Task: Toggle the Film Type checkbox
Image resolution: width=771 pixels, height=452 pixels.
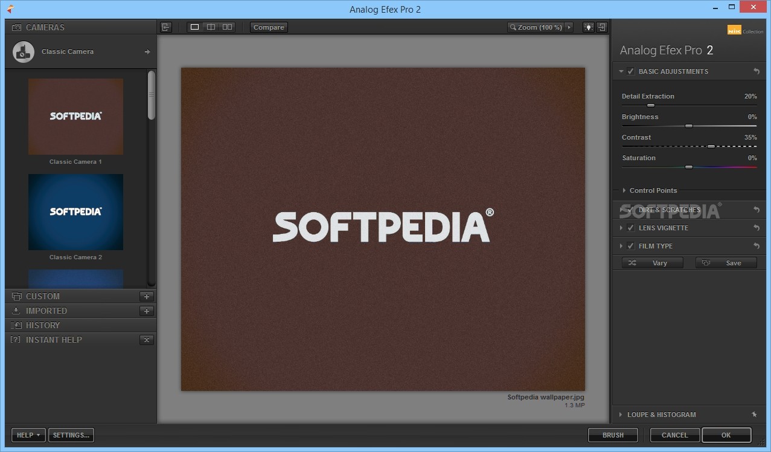Action: (631, 246)
